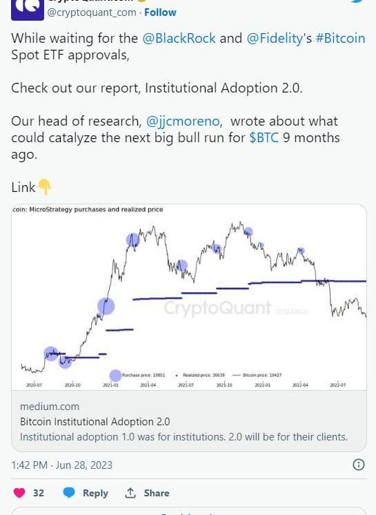Viewport: 376px width, 515px height.
Task: Open the Bitcoin Institutional Adoption 2.0 article title
Action: (x=95, y=421)
